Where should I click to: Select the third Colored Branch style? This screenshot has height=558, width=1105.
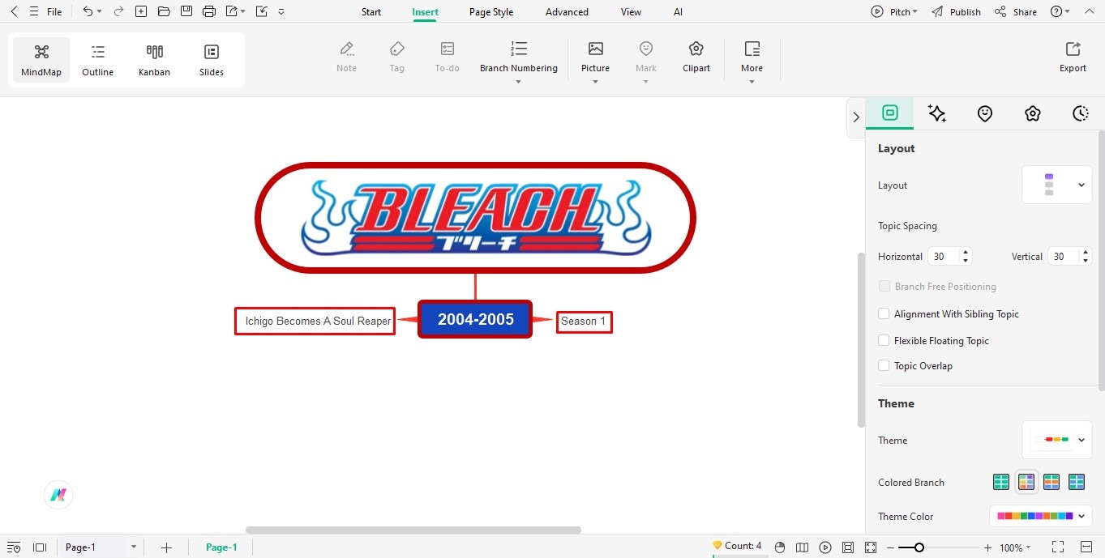tap(1051, 482)
